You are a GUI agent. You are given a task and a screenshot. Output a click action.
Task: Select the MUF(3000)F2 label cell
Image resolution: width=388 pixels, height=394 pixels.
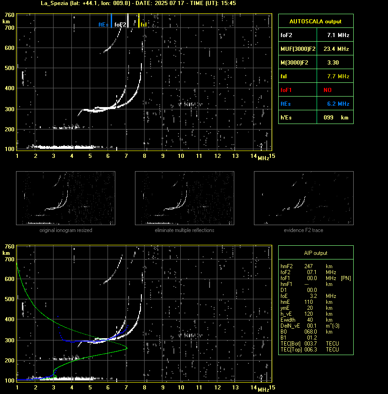pyautogui.click(x=298, y=49)
